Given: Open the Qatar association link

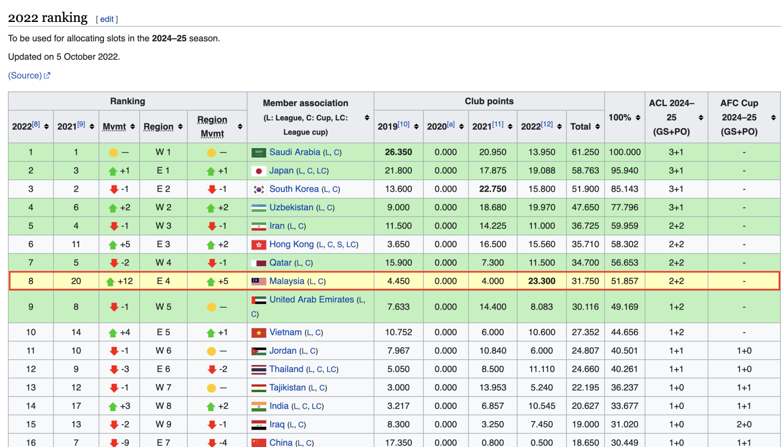Looking at the screenshot, I should tap(280, 263).
